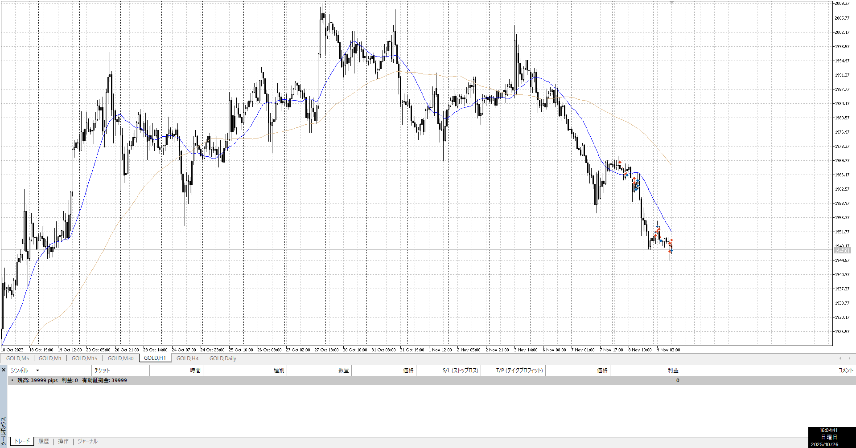Select the GOLD,M15 chart tab

pyautogui.click(x=84, y=358)
